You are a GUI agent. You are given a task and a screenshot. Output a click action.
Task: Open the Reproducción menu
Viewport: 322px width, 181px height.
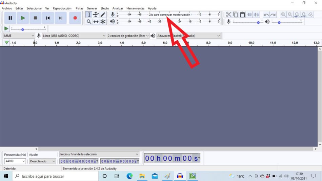62,8
